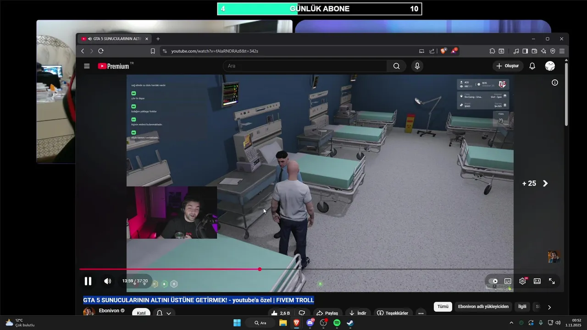This screenshot has height=330, width=587.
Task: Share this page icon in address bar
Action: tap(432, 51)
